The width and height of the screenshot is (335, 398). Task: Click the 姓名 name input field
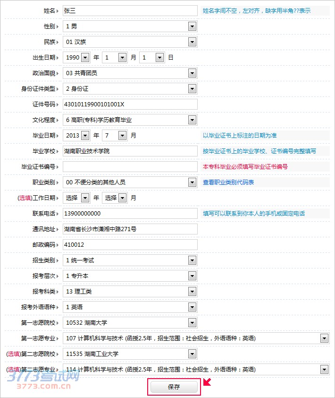(130, 11)
